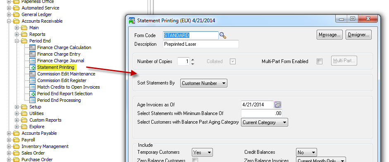Expand the Sales Order node
Viewport: 389px width, 162px height.
click(x=9, y=153)
